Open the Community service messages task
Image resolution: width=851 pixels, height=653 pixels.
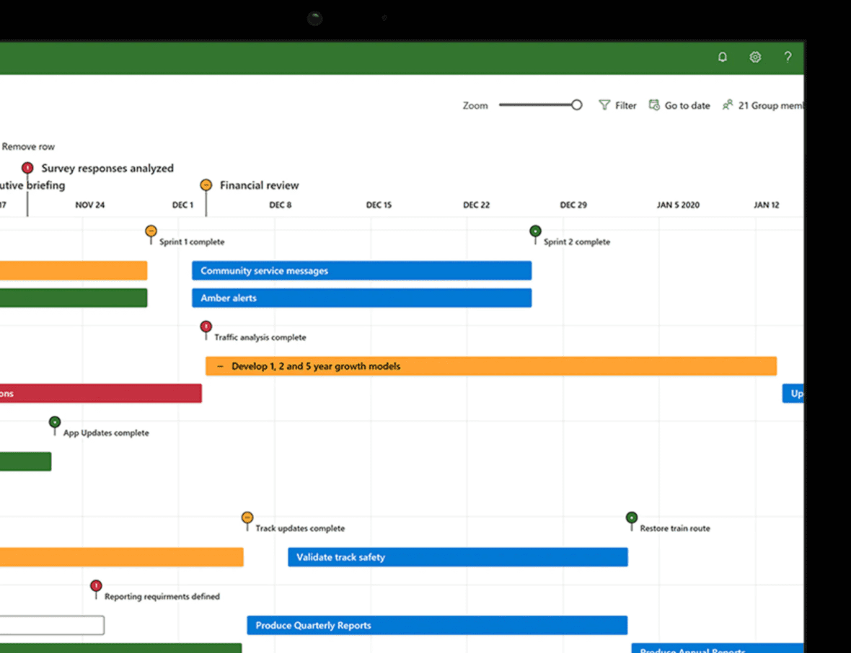361,270
